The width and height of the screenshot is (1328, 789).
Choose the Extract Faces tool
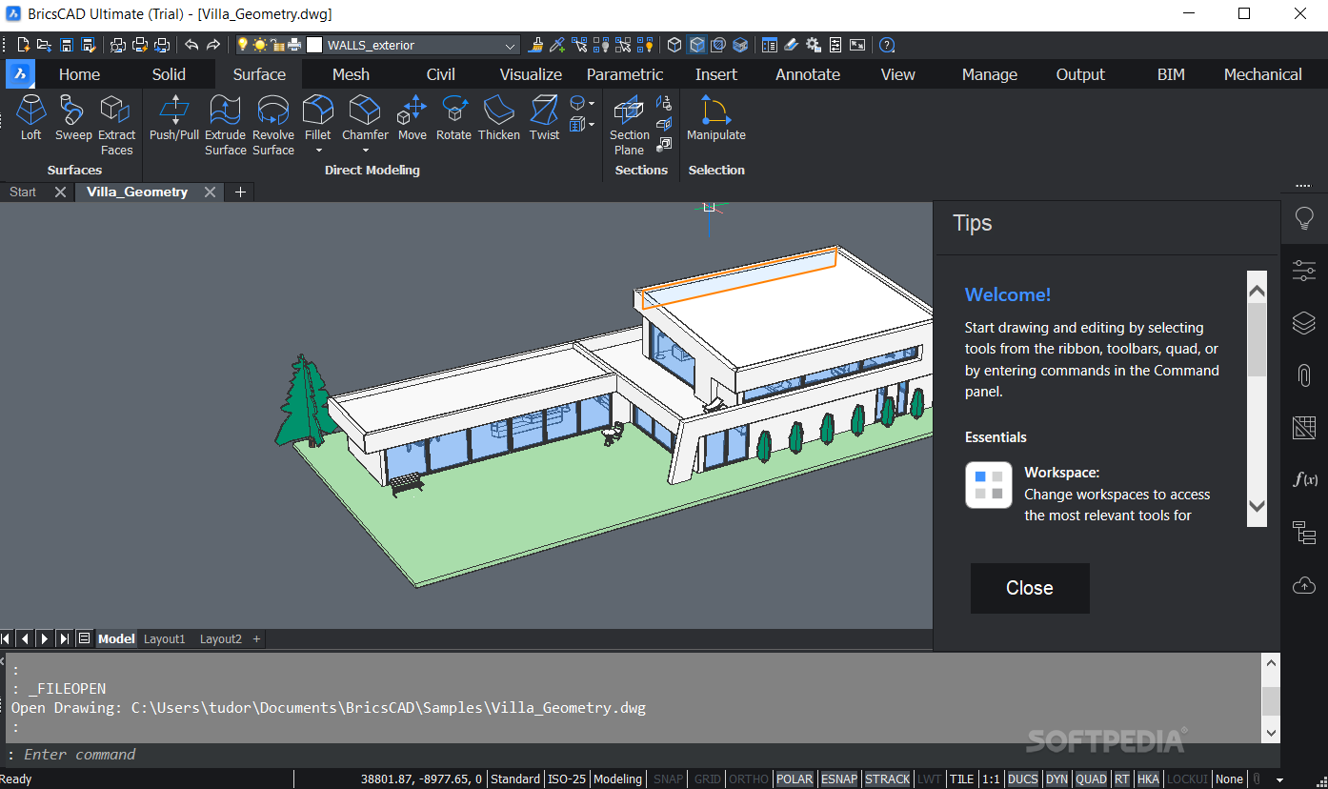pyautogui.click(x=116, y=125)
